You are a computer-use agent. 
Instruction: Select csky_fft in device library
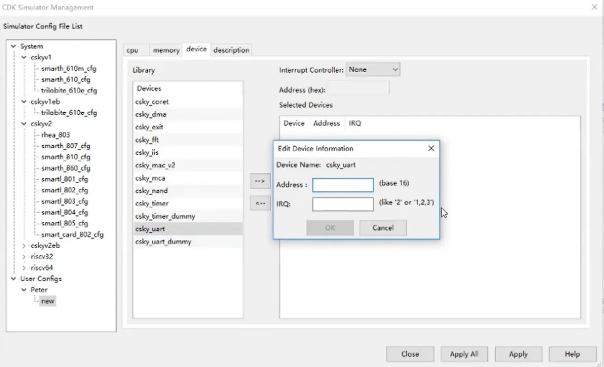(x=188, y=140)
